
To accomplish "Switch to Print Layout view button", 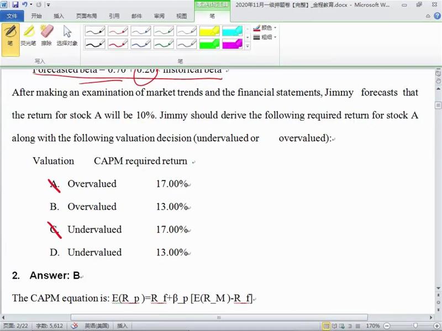I will click(327, 326).
